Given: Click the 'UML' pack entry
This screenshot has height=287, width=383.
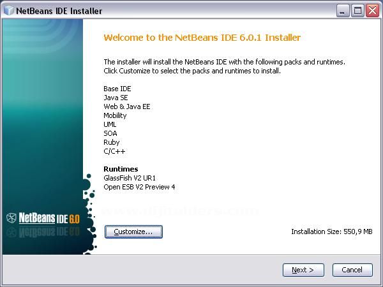Looking at the screenshot, I should (x=110, y=124).
